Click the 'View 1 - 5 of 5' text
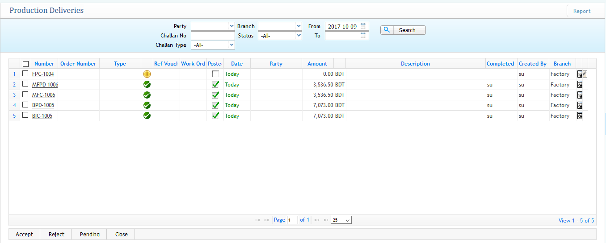This screenshot has width=606, height=243. (x=577, y=220)
